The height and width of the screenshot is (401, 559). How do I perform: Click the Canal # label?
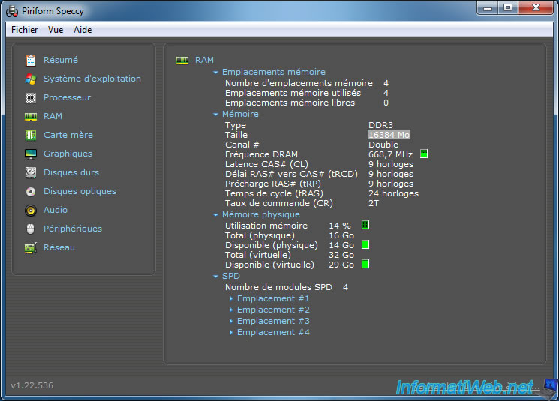tap(242, 145)
